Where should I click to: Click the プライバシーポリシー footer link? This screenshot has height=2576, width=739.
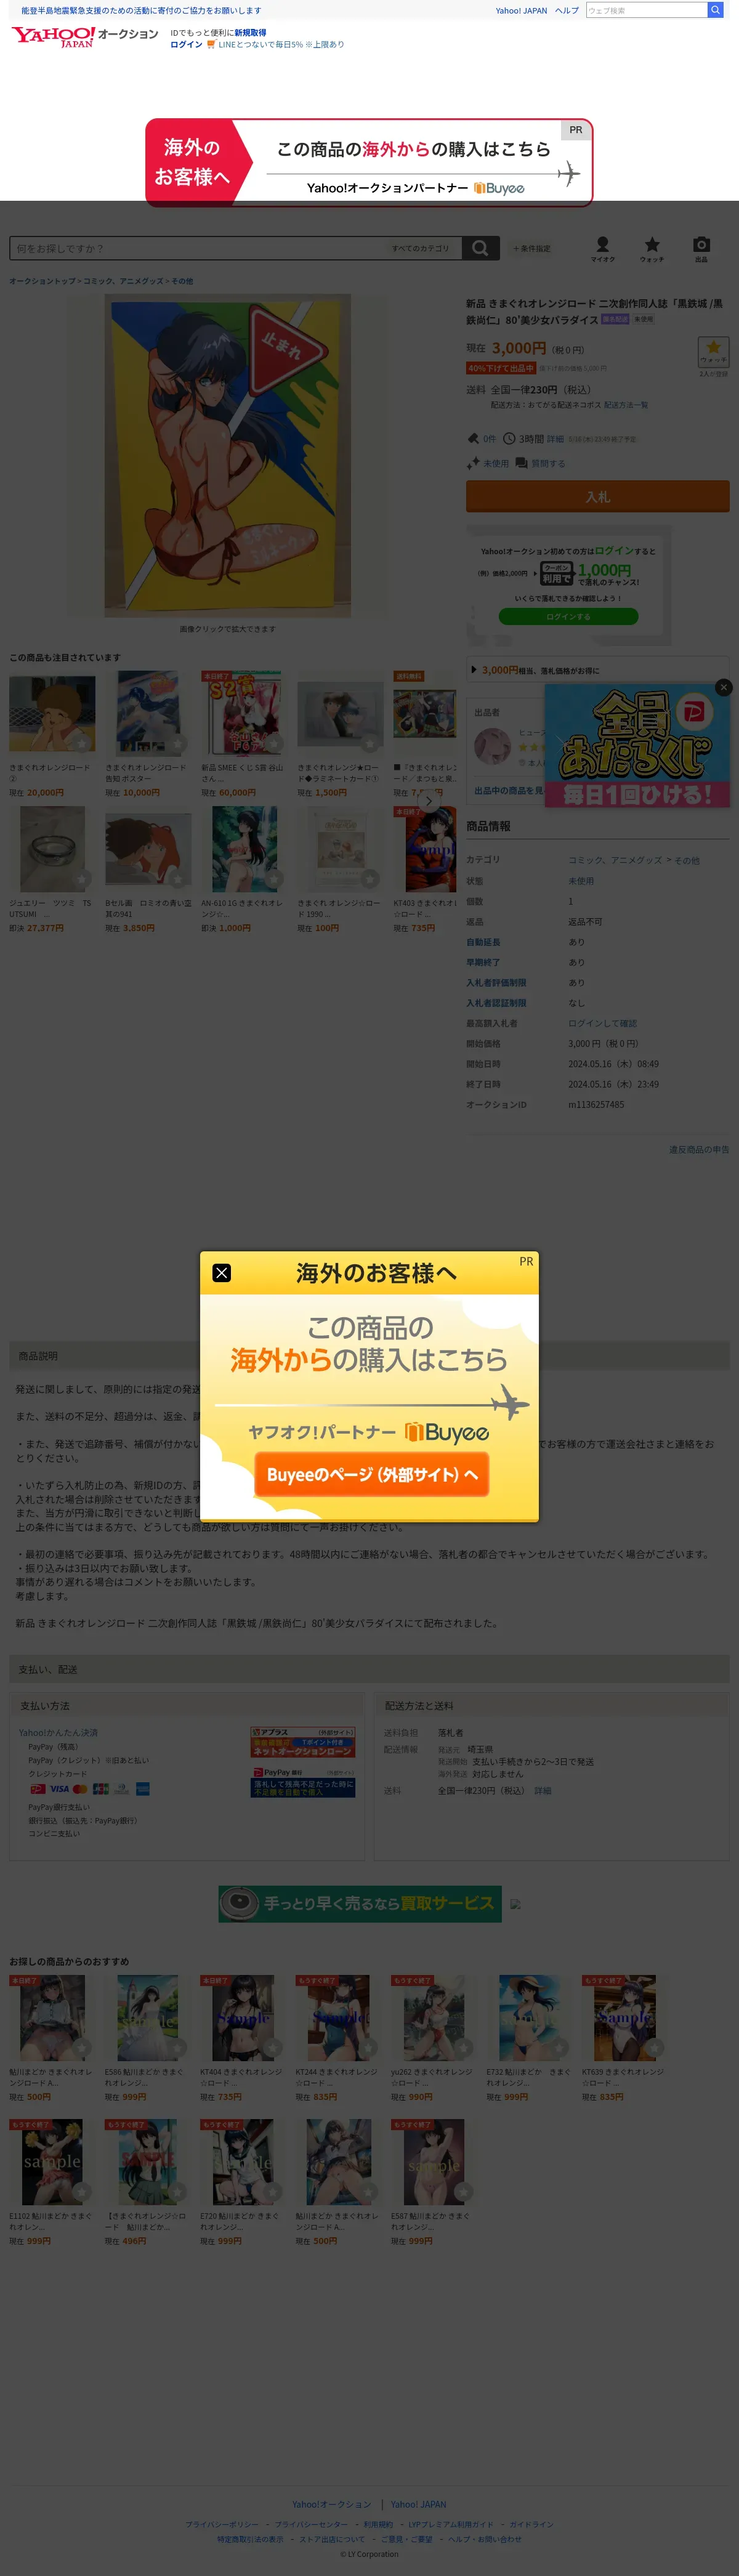221,2524
